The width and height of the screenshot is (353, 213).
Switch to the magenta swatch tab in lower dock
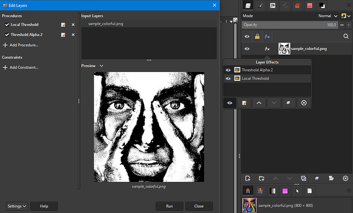[x=285, y=191]
